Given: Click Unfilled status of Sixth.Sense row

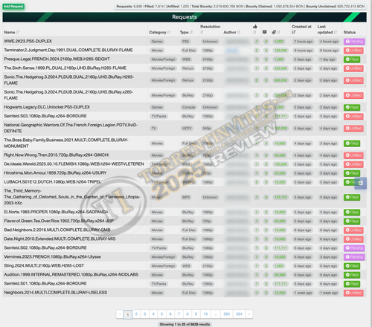Looking at the screenshot, I should [x=353, y=68].
